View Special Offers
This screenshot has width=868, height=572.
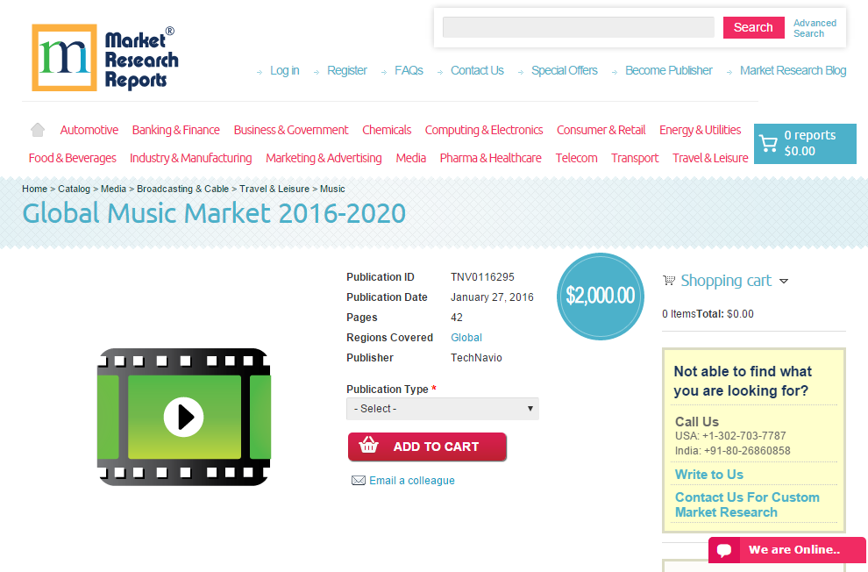pyautogui.click(x=565, y=70)
